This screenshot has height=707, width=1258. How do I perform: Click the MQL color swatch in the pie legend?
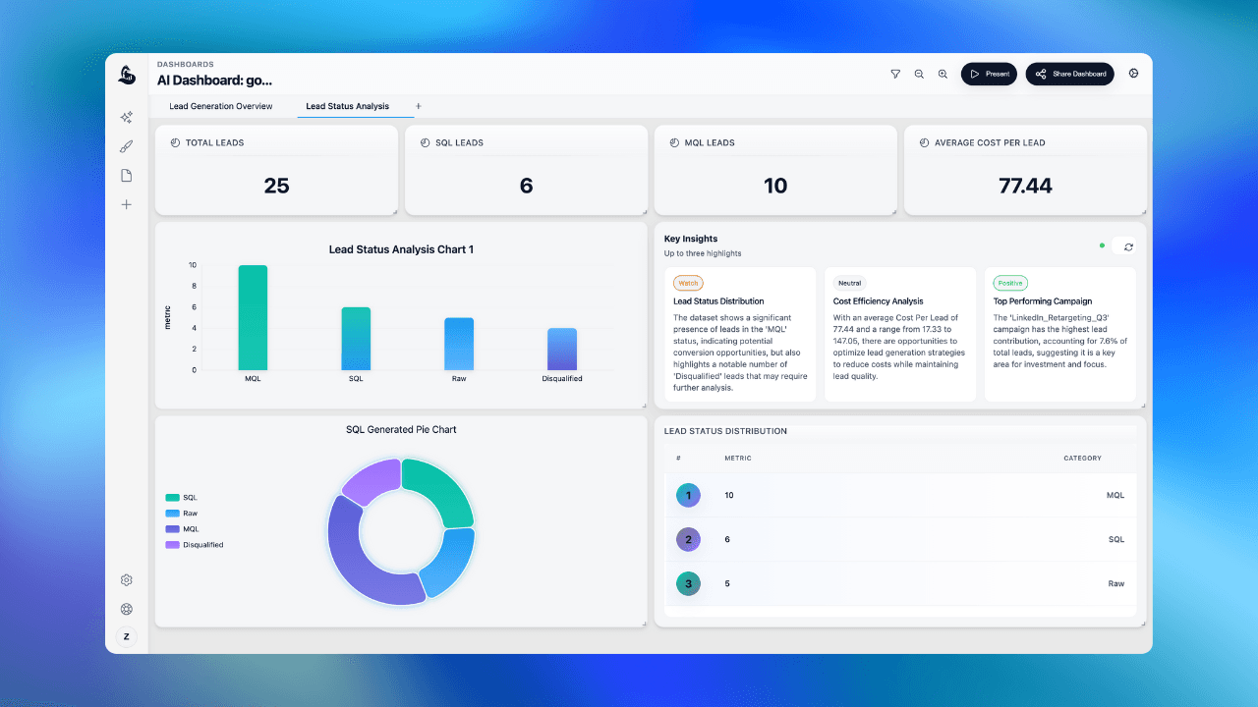point(171,528)
